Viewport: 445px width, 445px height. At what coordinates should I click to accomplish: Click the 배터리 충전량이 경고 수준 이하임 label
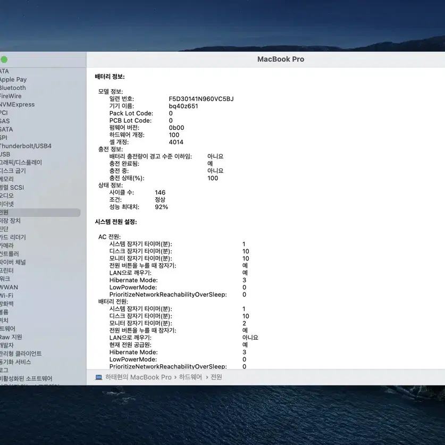[150, 156]
